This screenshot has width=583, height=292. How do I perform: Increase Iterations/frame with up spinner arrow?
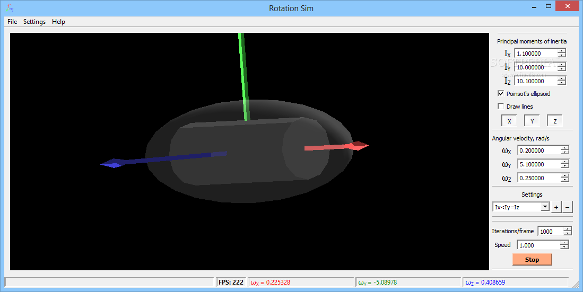[567, 229]
